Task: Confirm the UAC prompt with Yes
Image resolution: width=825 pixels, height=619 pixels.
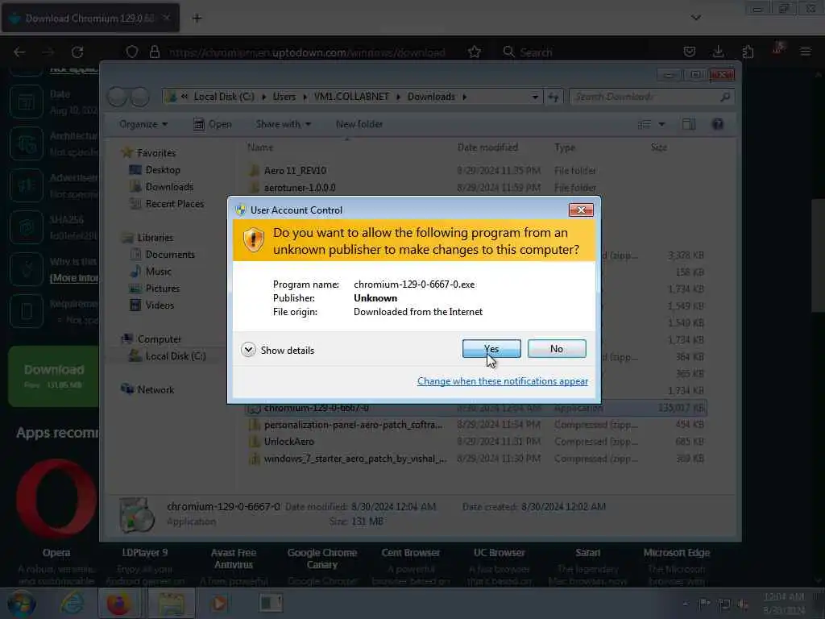Action: click(491, 348)
